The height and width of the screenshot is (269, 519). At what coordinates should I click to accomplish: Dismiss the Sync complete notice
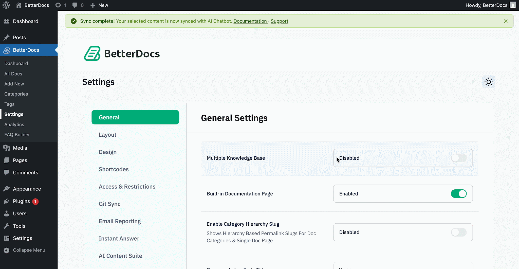coord(506,21)
